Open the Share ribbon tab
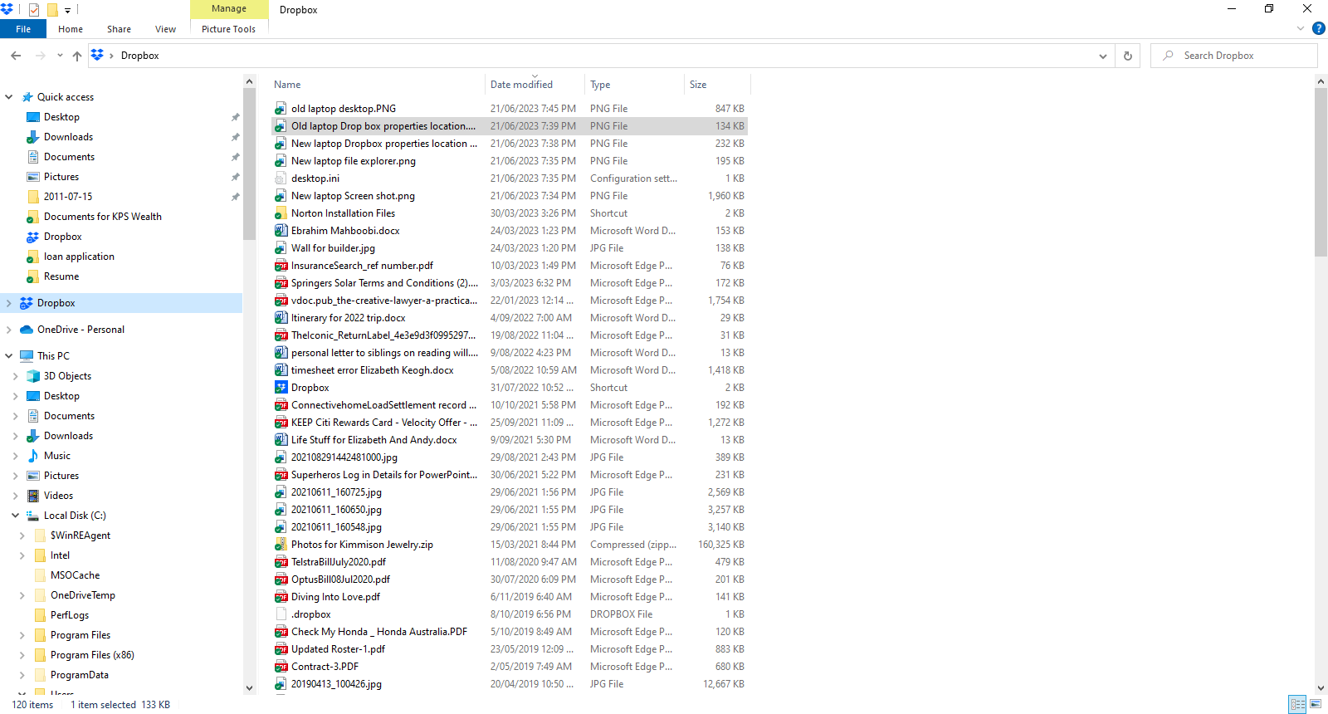 pyautogui.click(x=119, y=29)
